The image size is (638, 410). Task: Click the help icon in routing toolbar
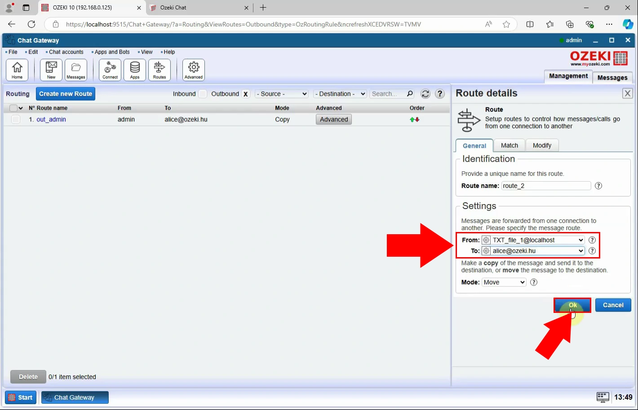[x=440, y=94]
